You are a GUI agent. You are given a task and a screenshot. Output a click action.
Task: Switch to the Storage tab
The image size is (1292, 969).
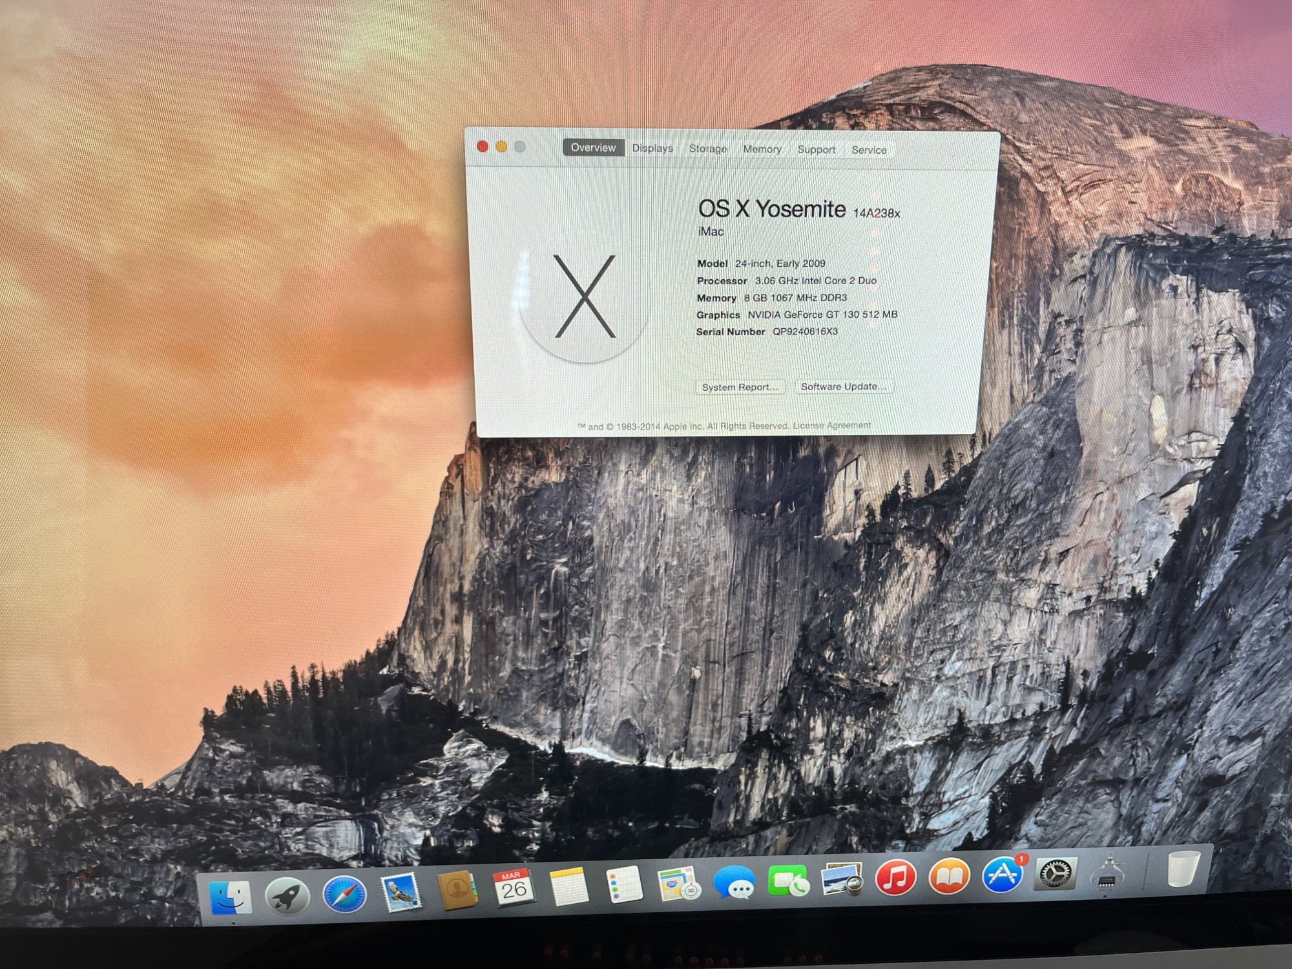[x=708, y=149]
